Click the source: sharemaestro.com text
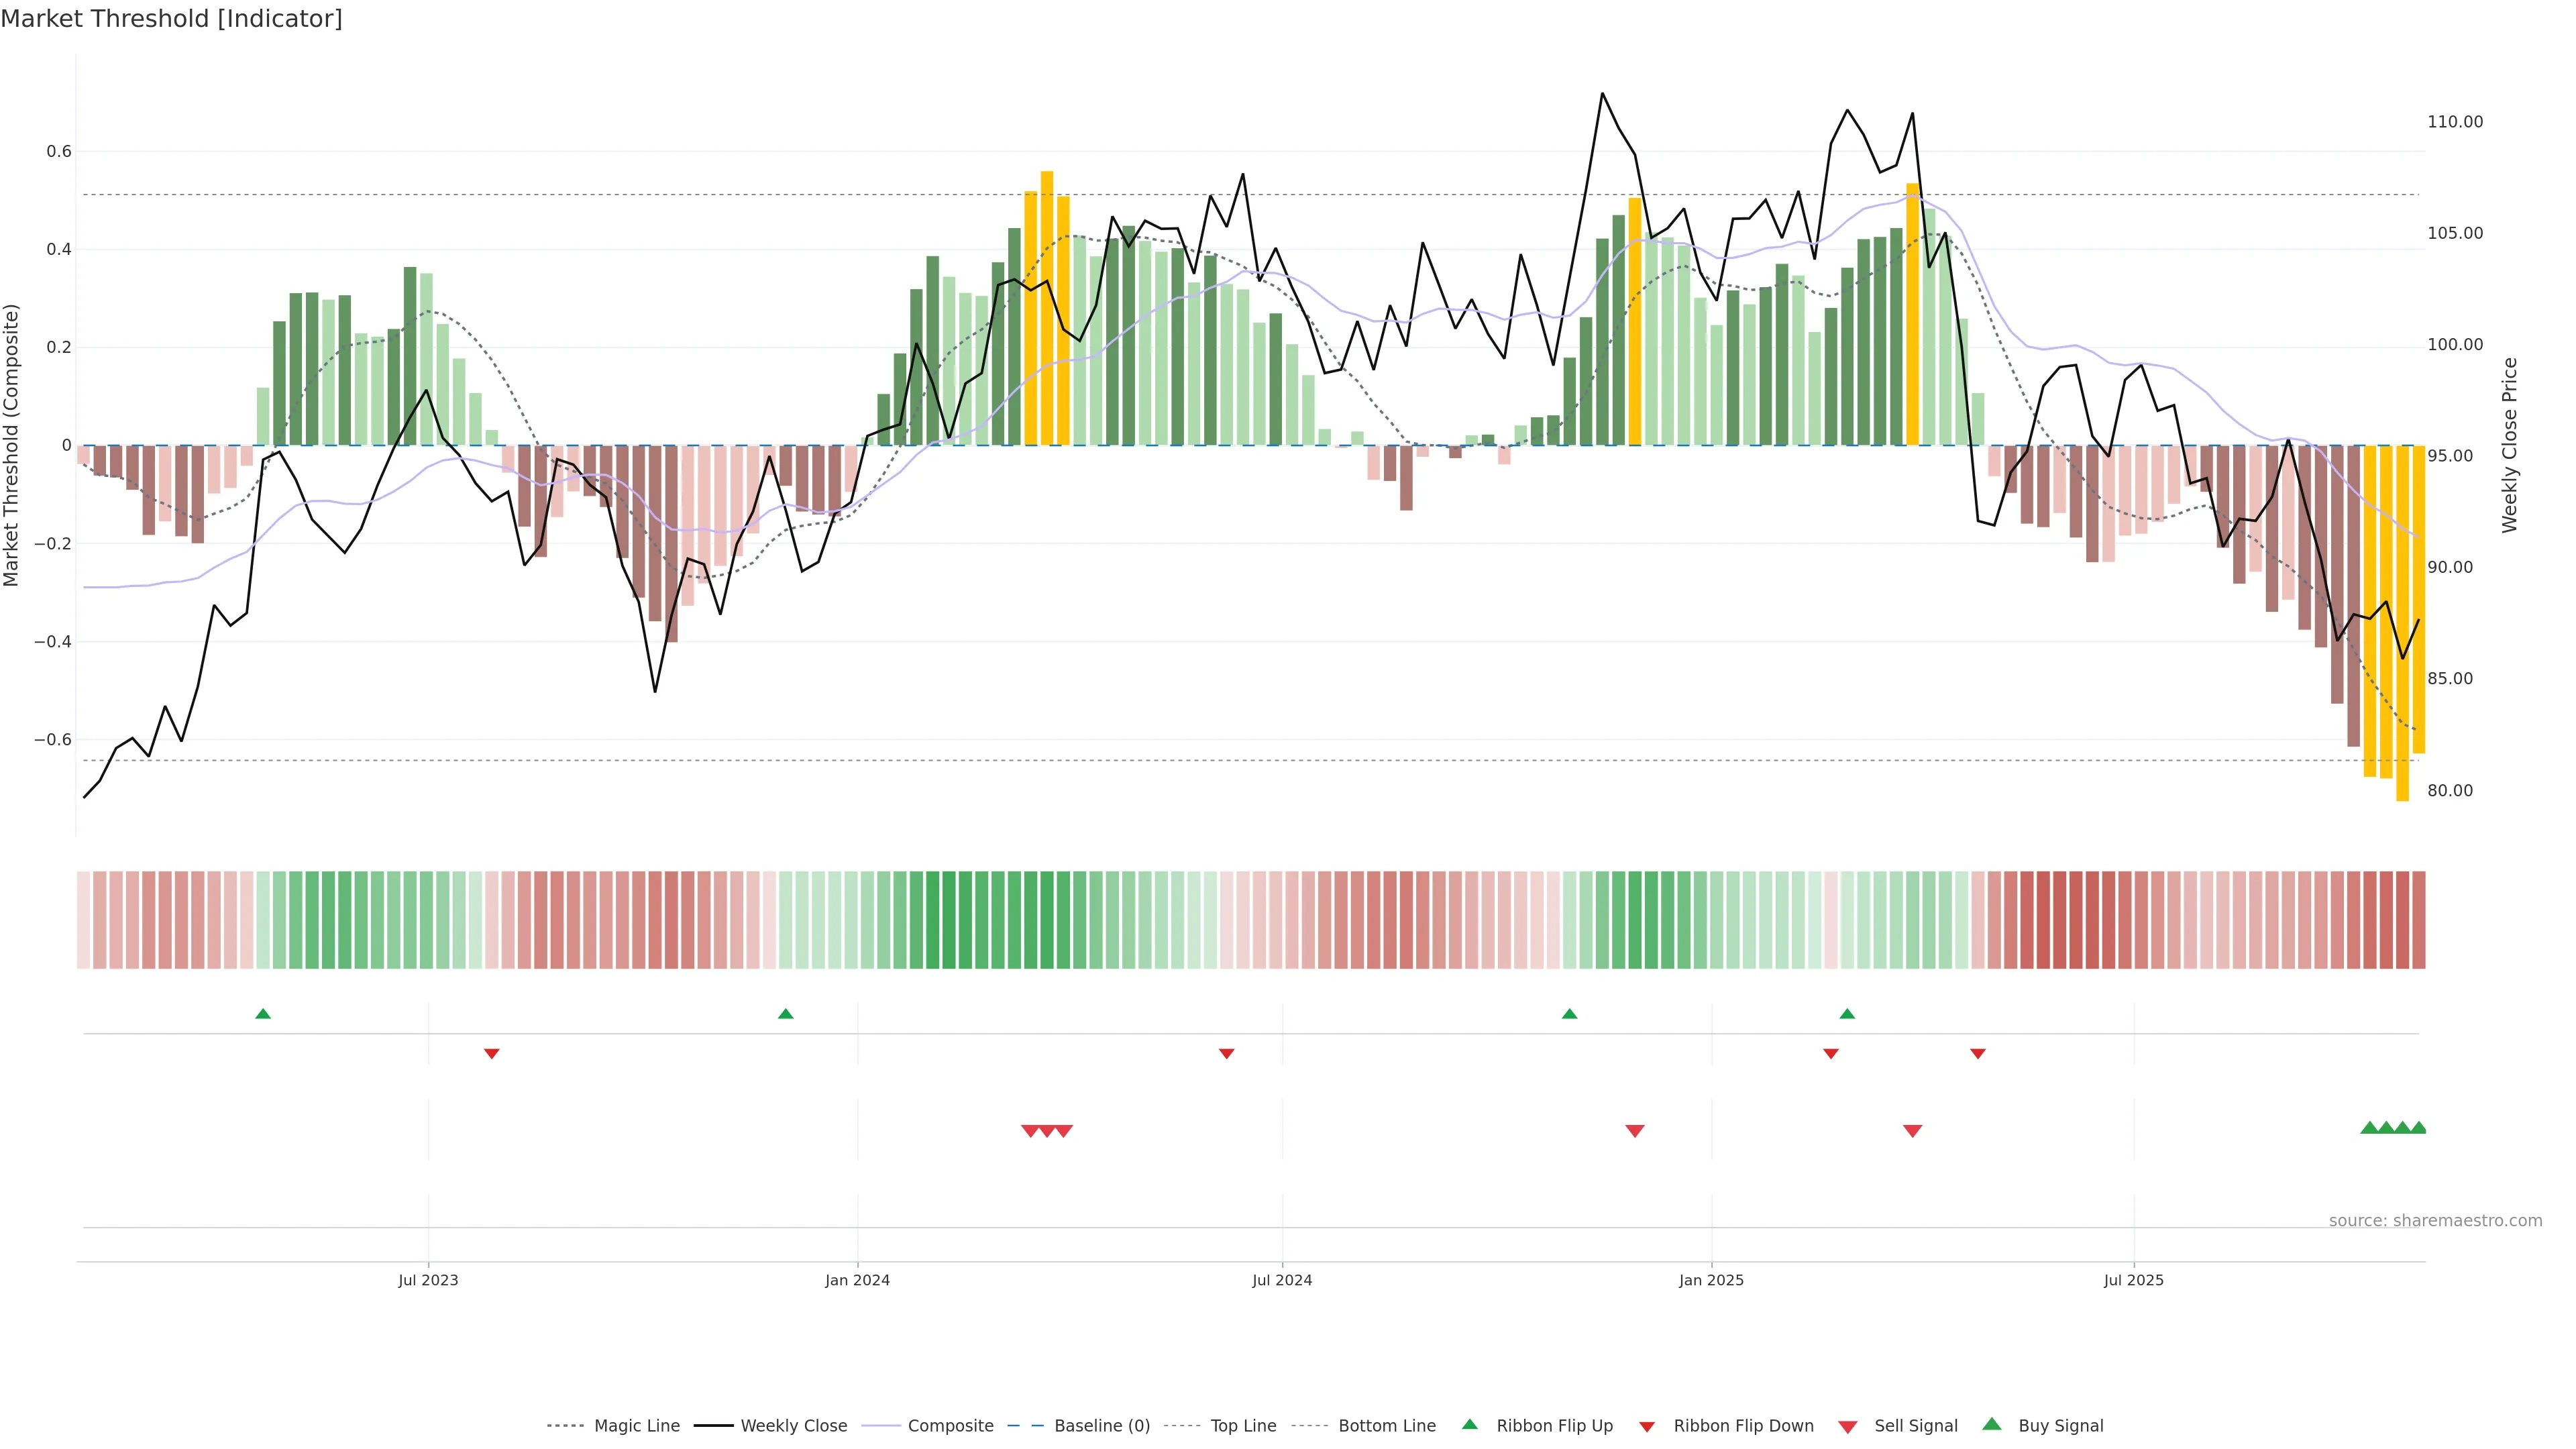Screen dimensions: 2576x1449 tap(2435, 1220)
